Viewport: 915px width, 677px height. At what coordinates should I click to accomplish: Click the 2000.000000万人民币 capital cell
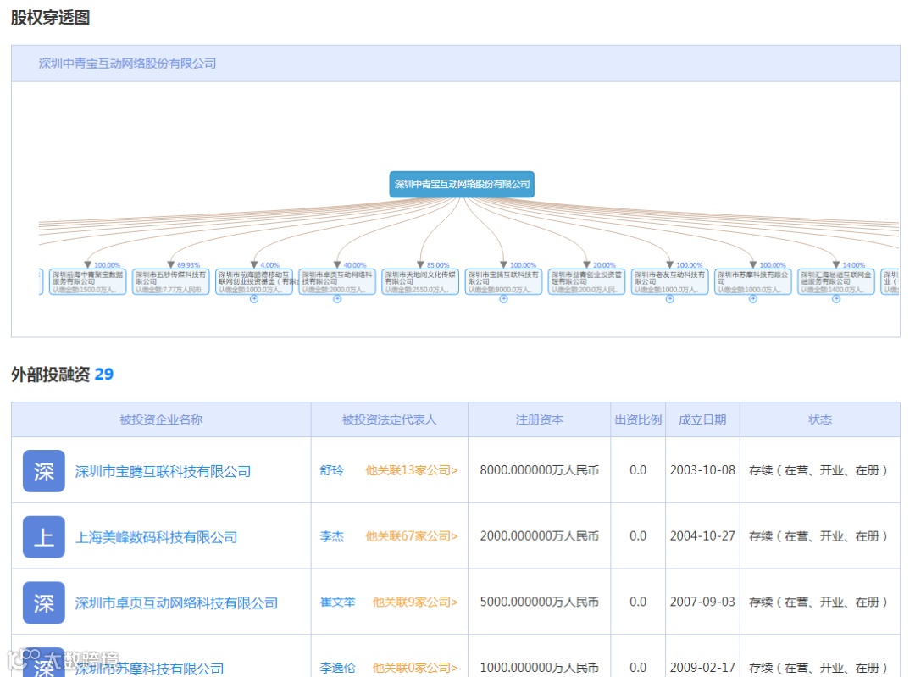click(x=539, y=536)
